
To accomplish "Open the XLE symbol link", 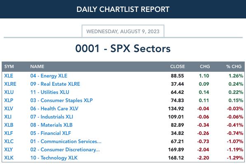I will tap(9, 76).
